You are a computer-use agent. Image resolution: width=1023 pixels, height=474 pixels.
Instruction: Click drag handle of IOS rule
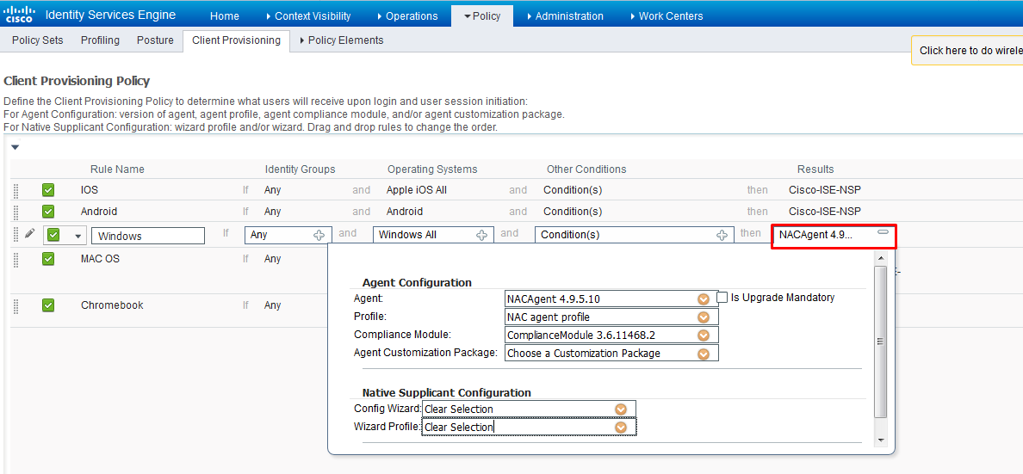[15, 190]
